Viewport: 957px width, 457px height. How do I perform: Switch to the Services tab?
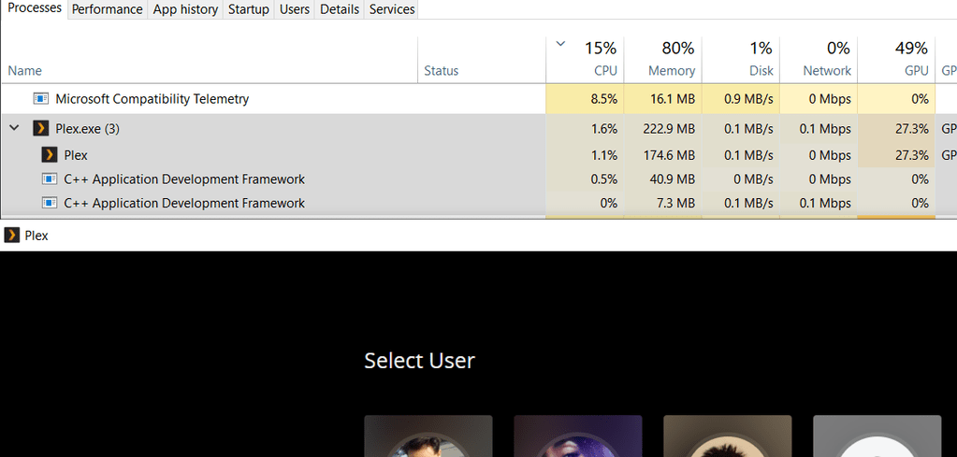point(392,9)
